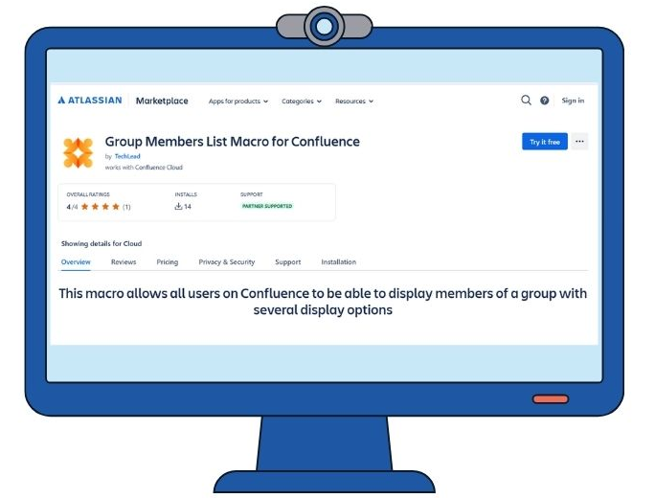Click the Partner Supported badge

[267, 206]
